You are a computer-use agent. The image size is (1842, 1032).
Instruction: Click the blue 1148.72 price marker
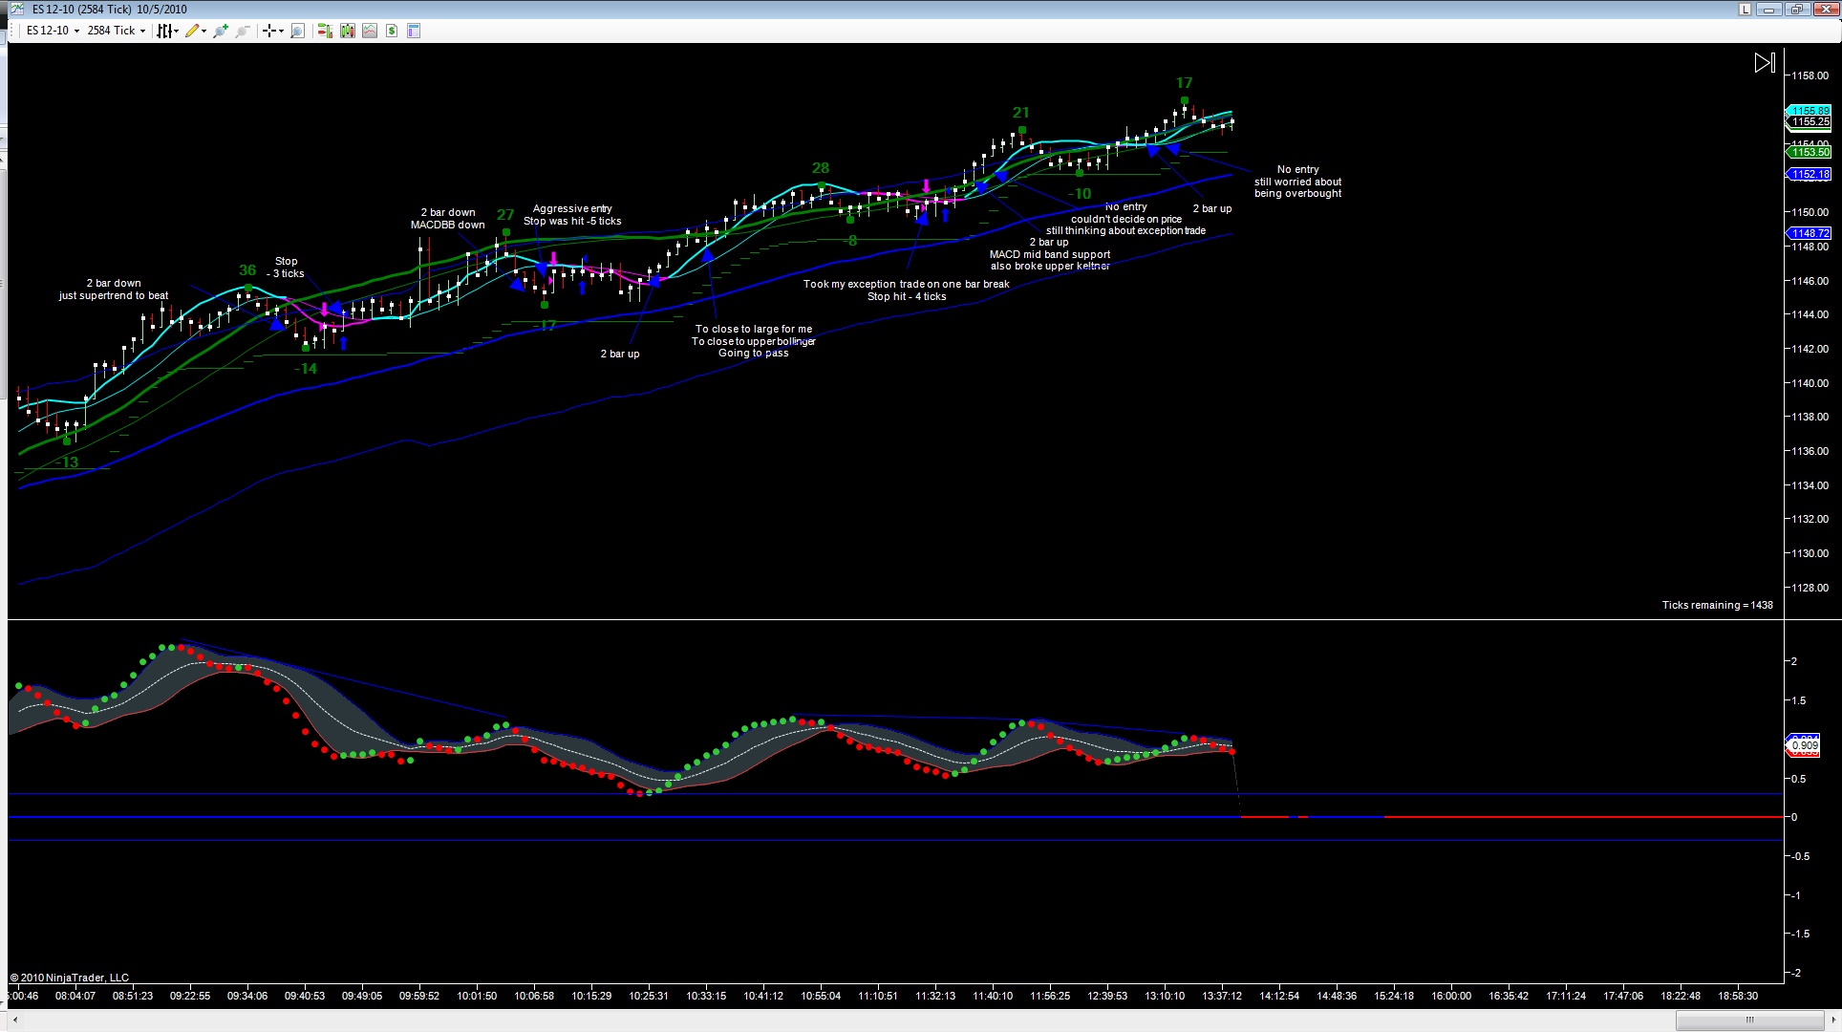point(1810,233)
